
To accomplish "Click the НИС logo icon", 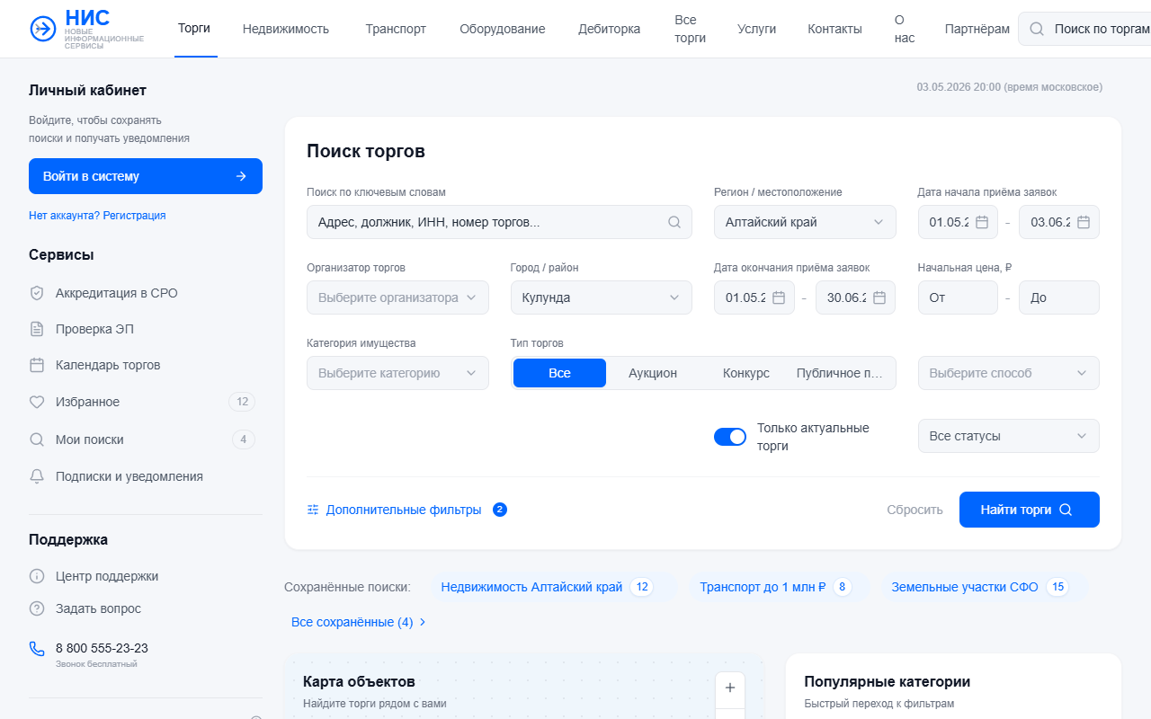I will 42,29.
